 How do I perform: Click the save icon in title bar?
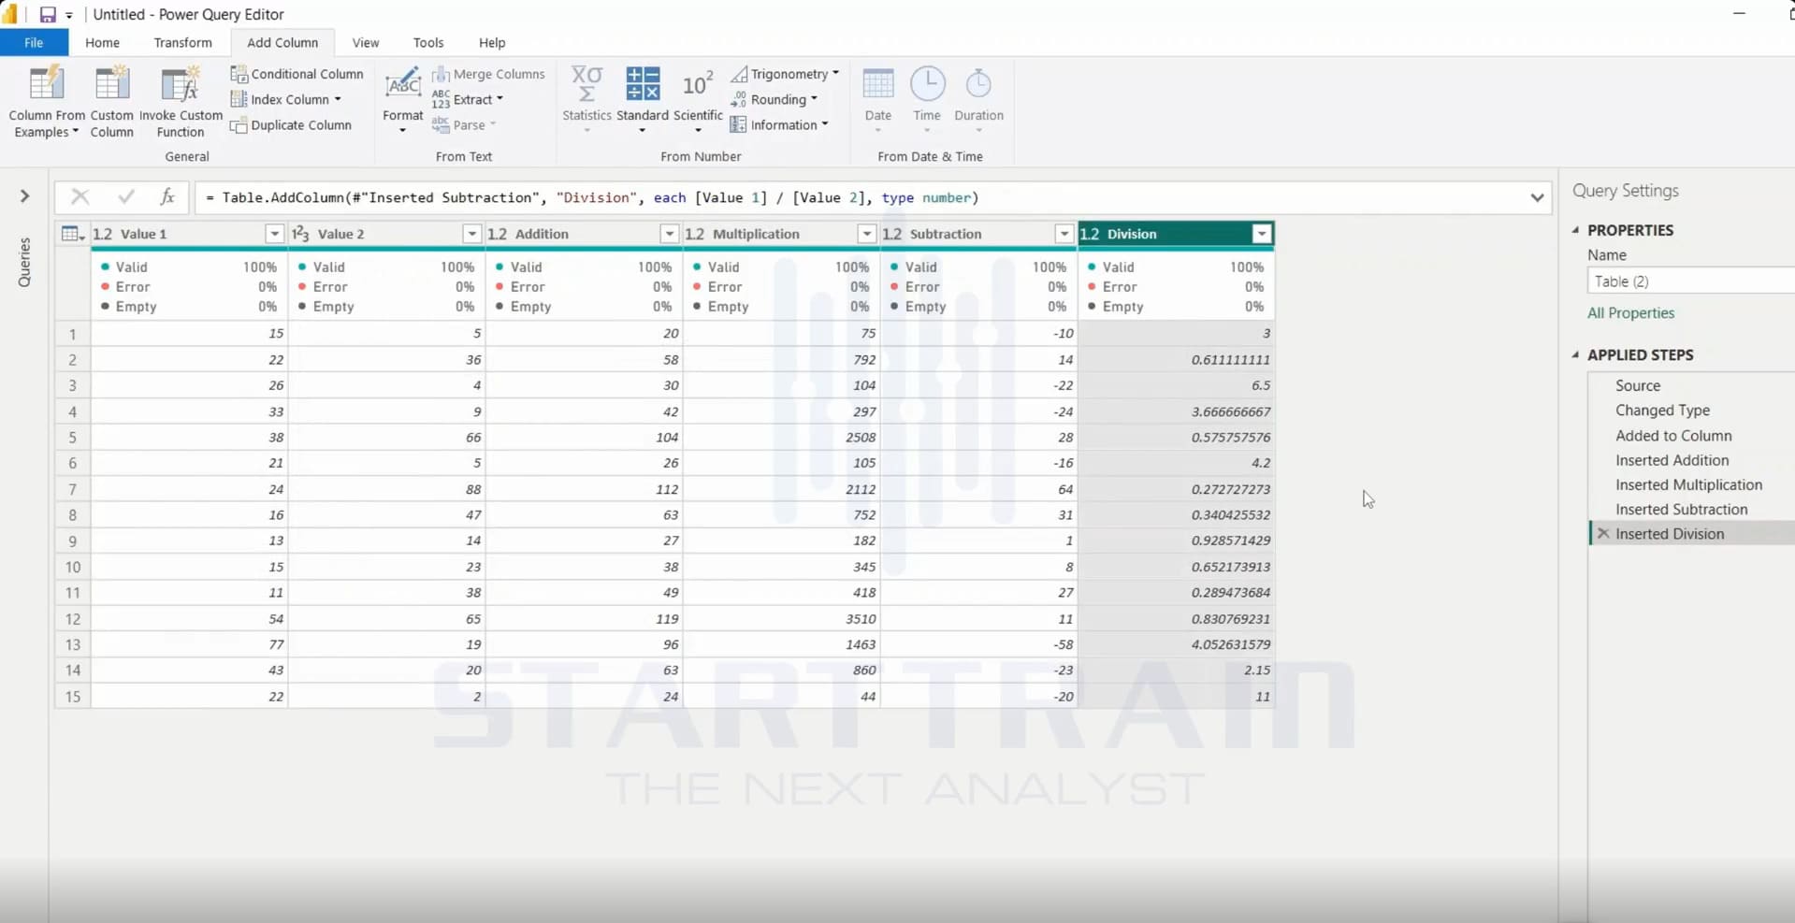pyautogui.click(x=48, y=14)
